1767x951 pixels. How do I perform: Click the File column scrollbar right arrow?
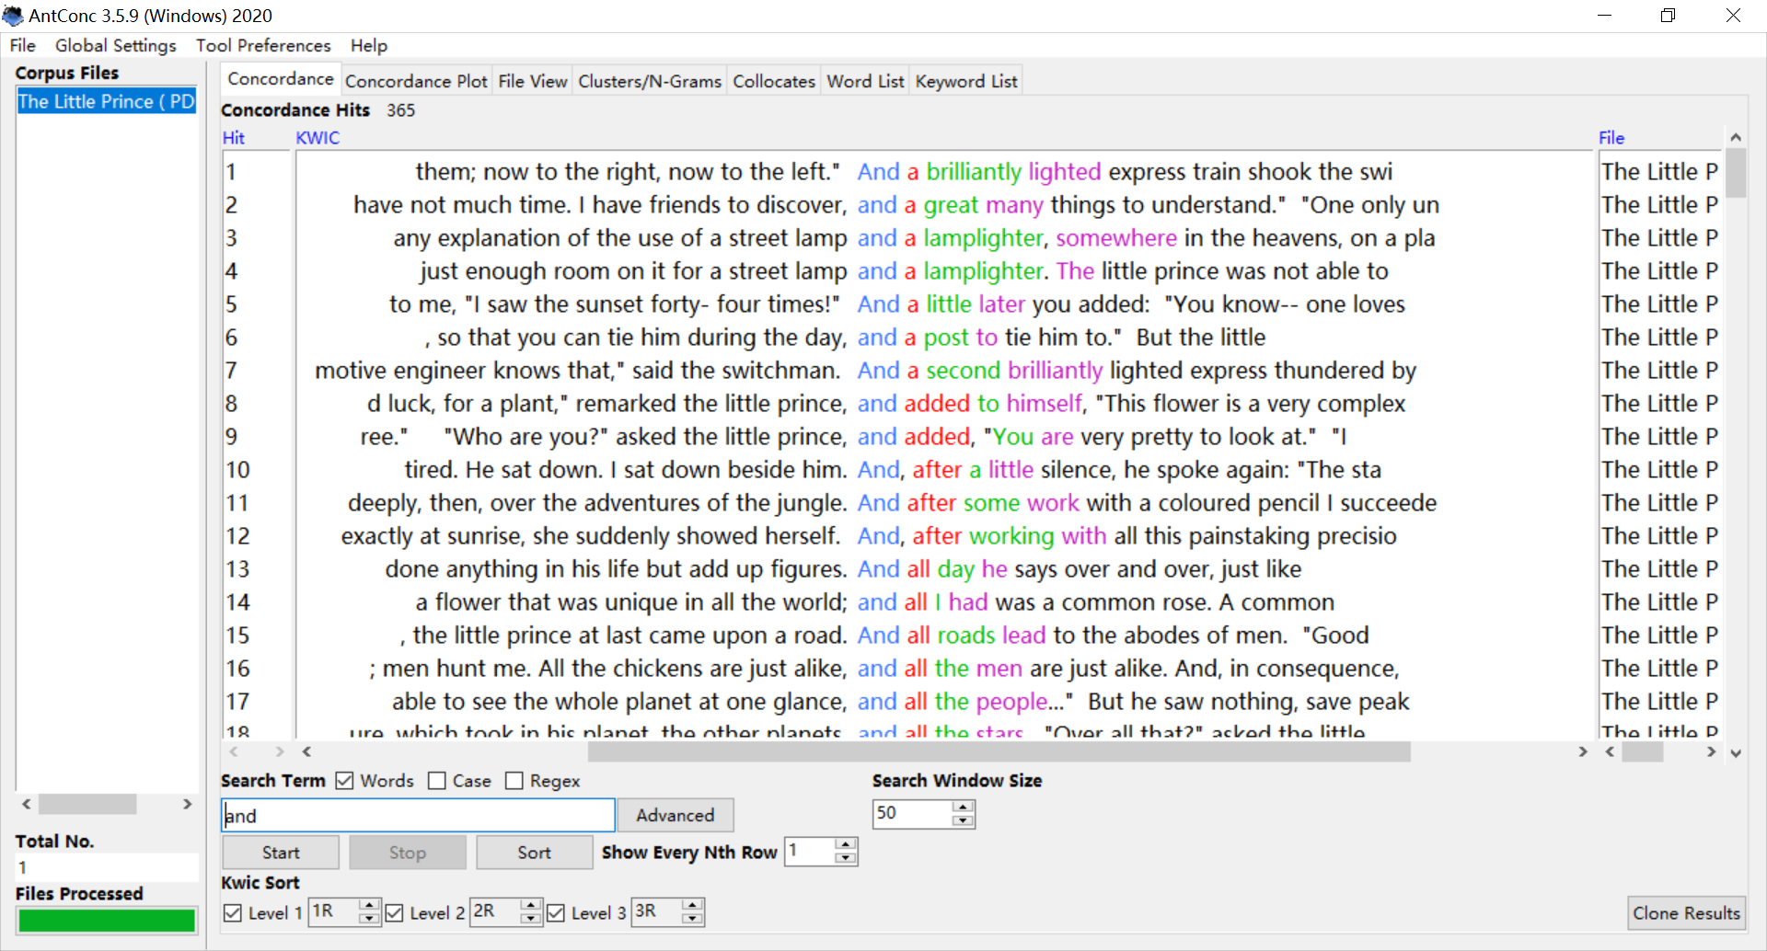pyautogui.click(x=1711, y=752)
